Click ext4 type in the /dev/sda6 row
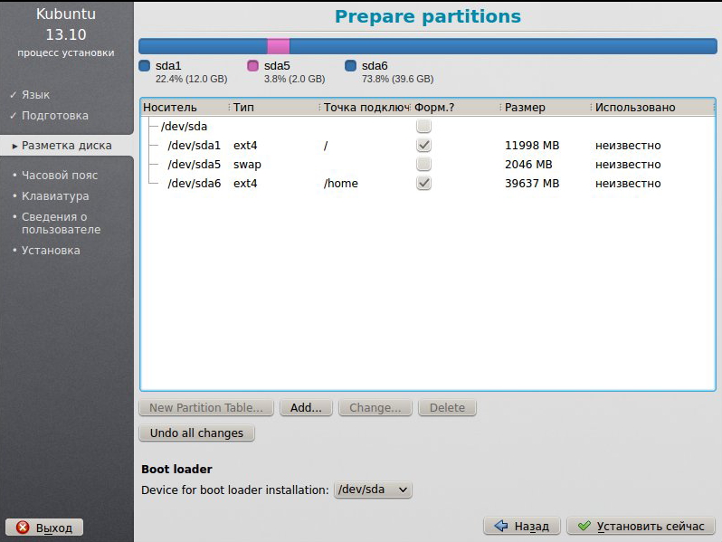 click(x=245, y=184)
